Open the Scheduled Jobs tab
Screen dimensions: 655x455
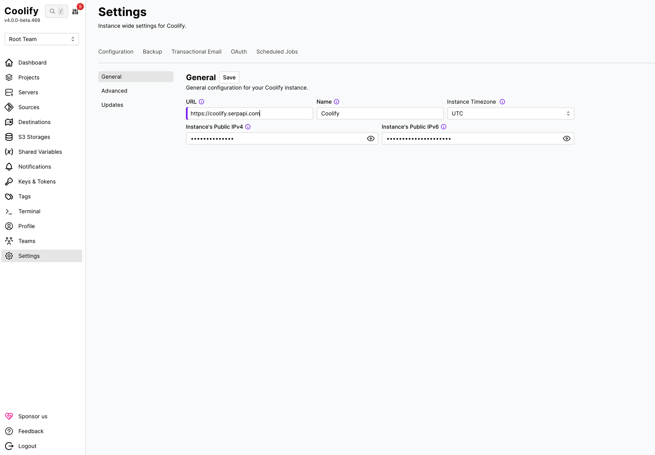pyautogui.click(x=277, y=51)
